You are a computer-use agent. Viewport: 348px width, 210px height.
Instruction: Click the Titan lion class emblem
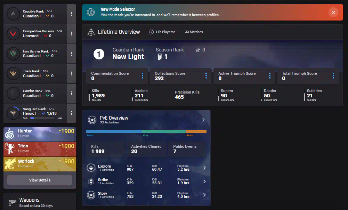pos(10,149)
